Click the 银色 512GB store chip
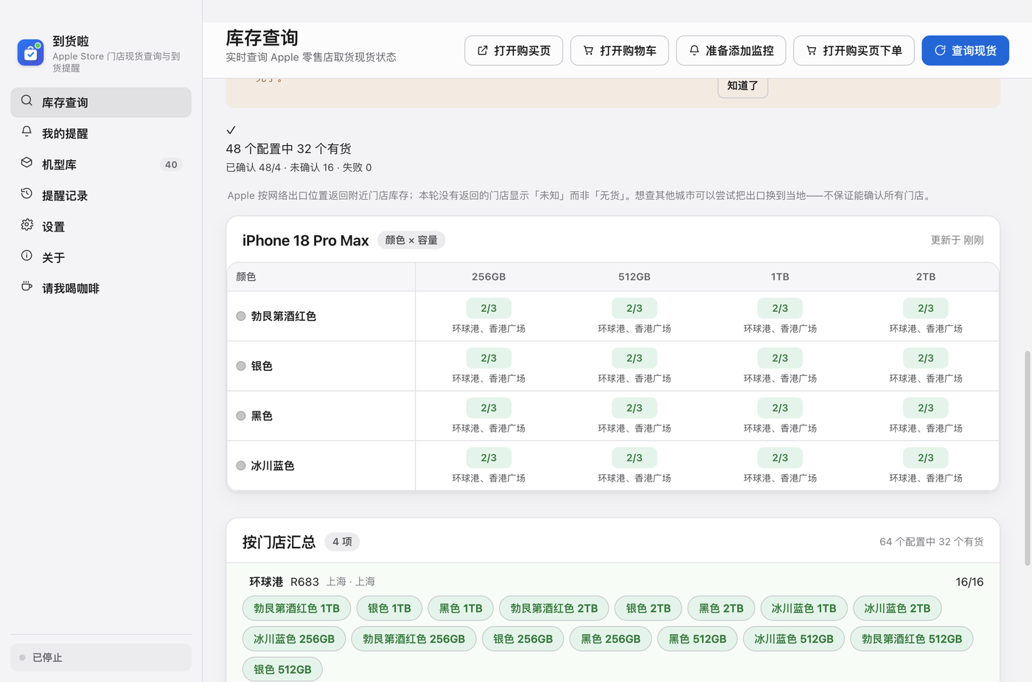 point(282,669)
